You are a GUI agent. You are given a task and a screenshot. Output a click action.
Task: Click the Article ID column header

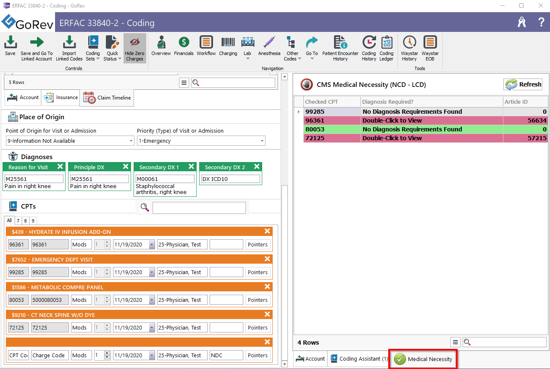click(x=525, y=102)
